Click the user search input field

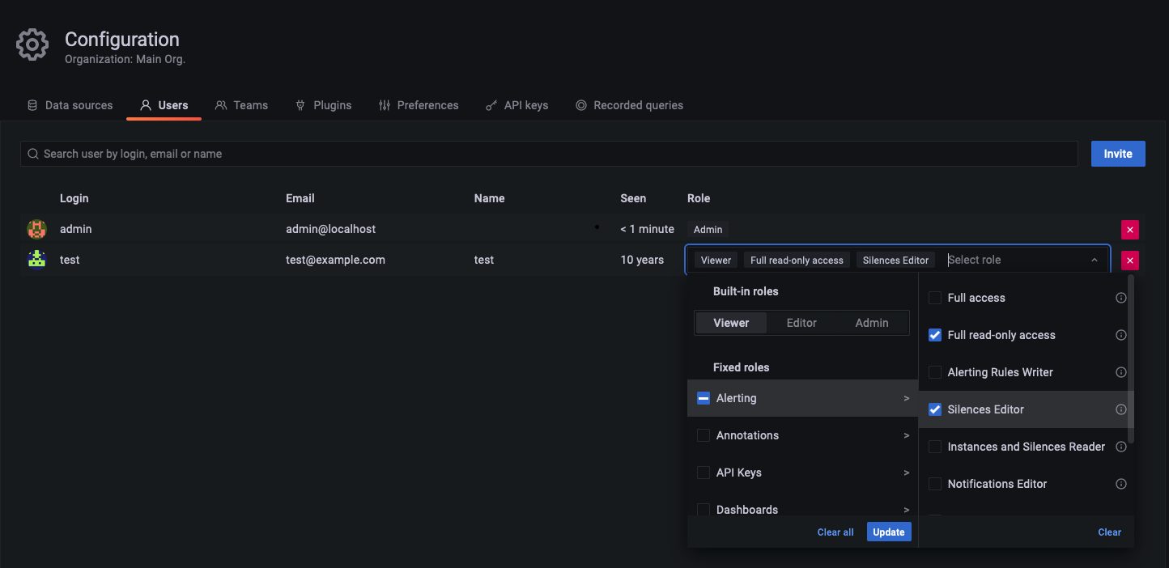tap(324, 153)
